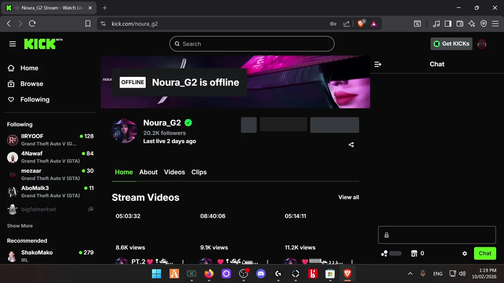Click the locked chat message input
The image size is (504, 283).
click(x=437, y=235)
